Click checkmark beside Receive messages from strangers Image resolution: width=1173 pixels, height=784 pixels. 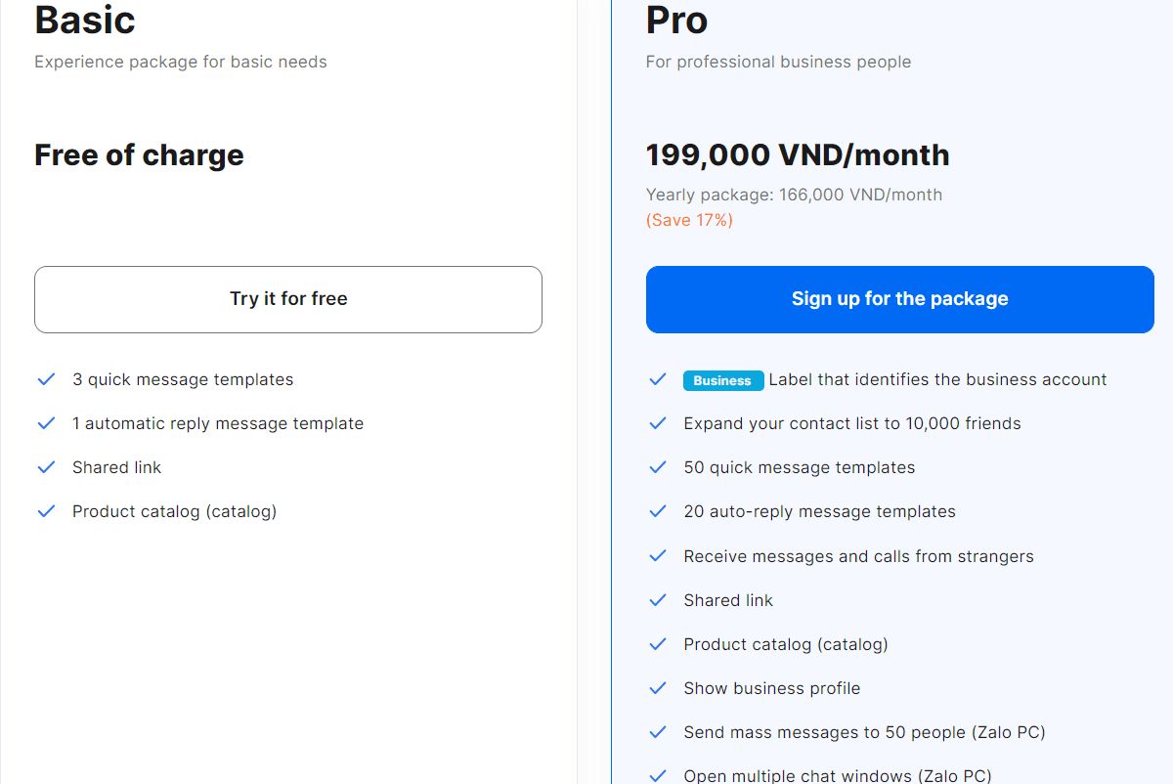(x=658, y=556)
